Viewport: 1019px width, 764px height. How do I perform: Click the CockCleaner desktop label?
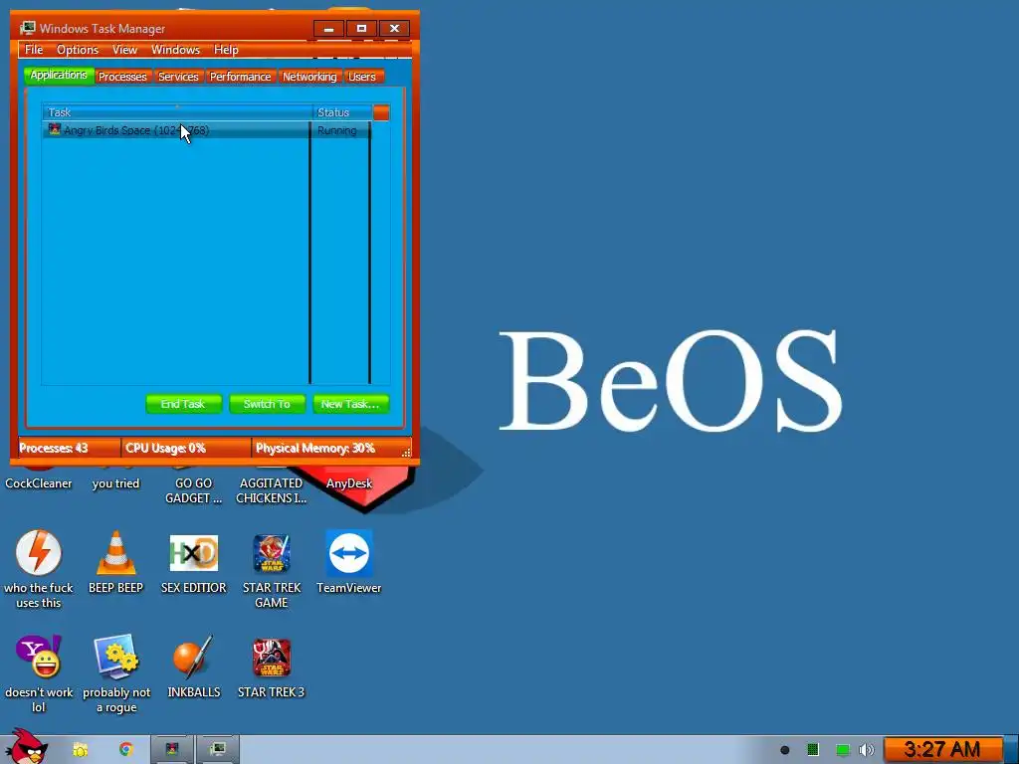click(x=39, y=483)
